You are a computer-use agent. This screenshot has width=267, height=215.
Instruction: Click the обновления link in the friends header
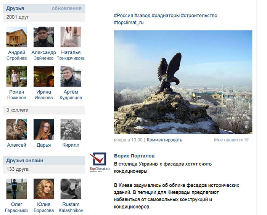67,8
